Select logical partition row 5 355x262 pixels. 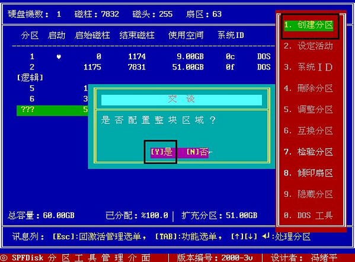(52, 88)
